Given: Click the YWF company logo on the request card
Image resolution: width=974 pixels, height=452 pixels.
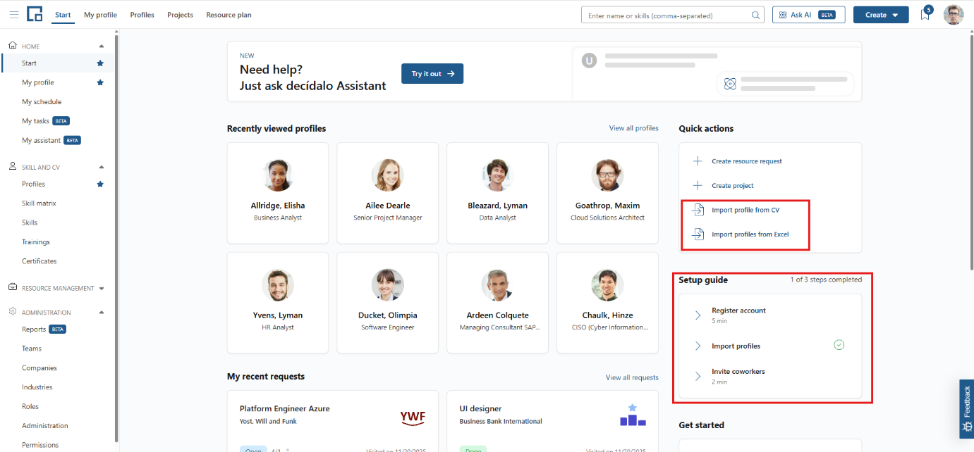Looking at the screenshot, I should point(413,418).
